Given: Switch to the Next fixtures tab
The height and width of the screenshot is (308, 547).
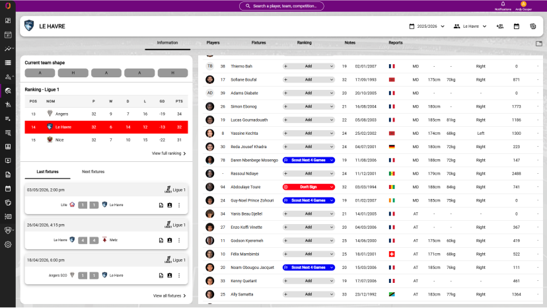Looking at the screenshot, I should (93, 171).
